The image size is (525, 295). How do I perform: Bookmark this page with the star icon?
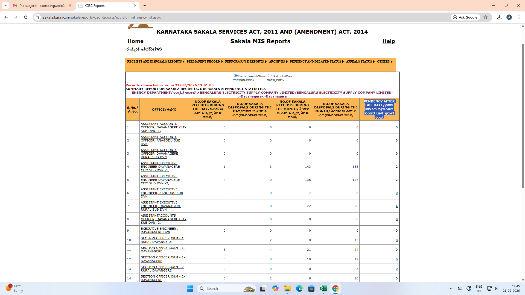point(486,17)
